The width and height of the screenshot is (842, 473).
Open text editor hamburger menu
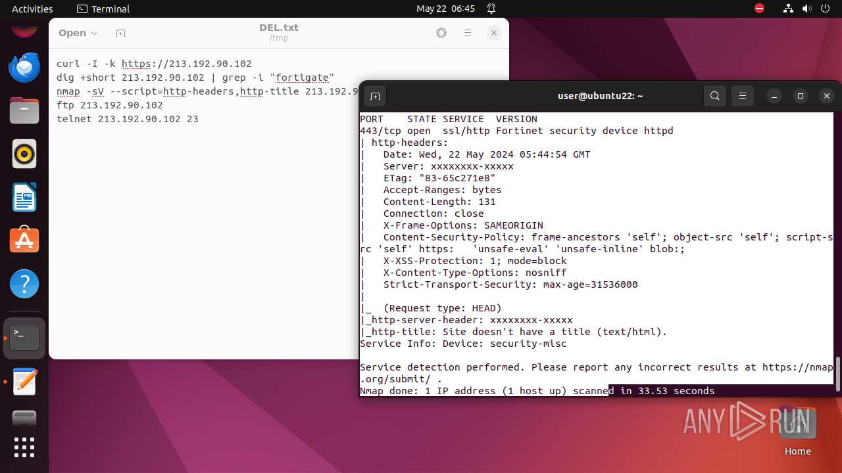tap(468, 33)
